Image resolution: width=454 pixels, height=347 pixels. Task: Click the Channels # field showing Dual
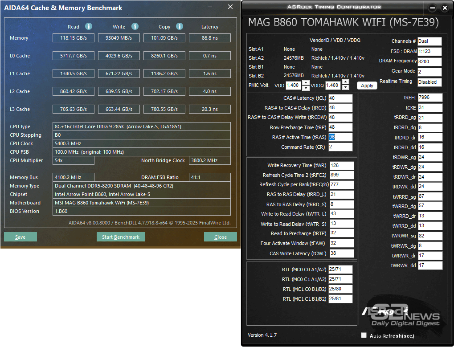pos(429,41)
